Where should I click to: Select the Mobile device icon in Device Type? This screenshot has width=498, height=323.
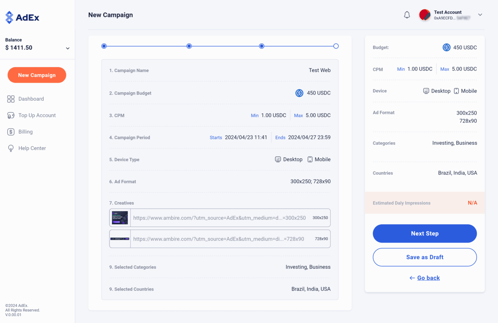310,159
